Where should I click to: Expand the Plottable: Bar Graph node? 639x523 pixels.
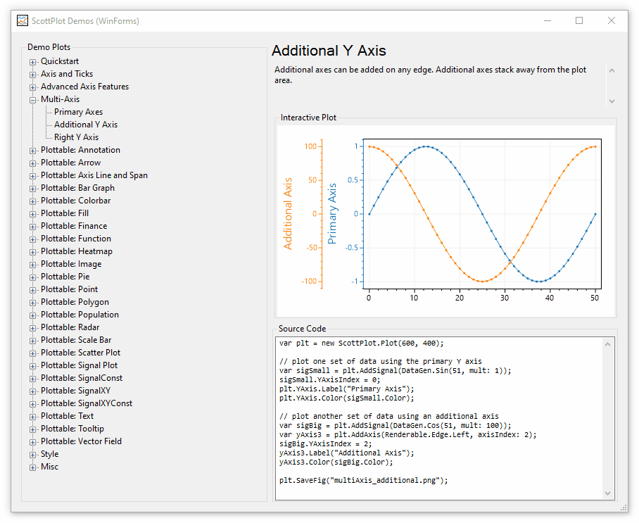[x=32, y=189]
